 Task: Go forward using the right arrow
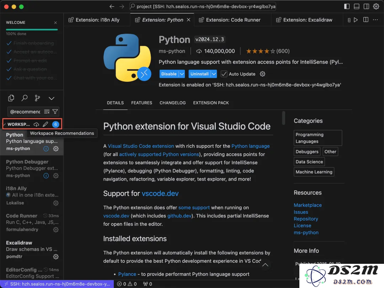122,7
